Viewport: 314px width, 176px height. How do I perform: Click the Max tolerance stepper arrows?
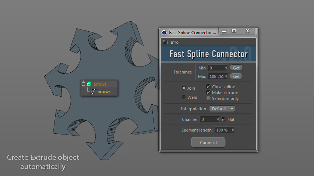[x=226, y=76]
